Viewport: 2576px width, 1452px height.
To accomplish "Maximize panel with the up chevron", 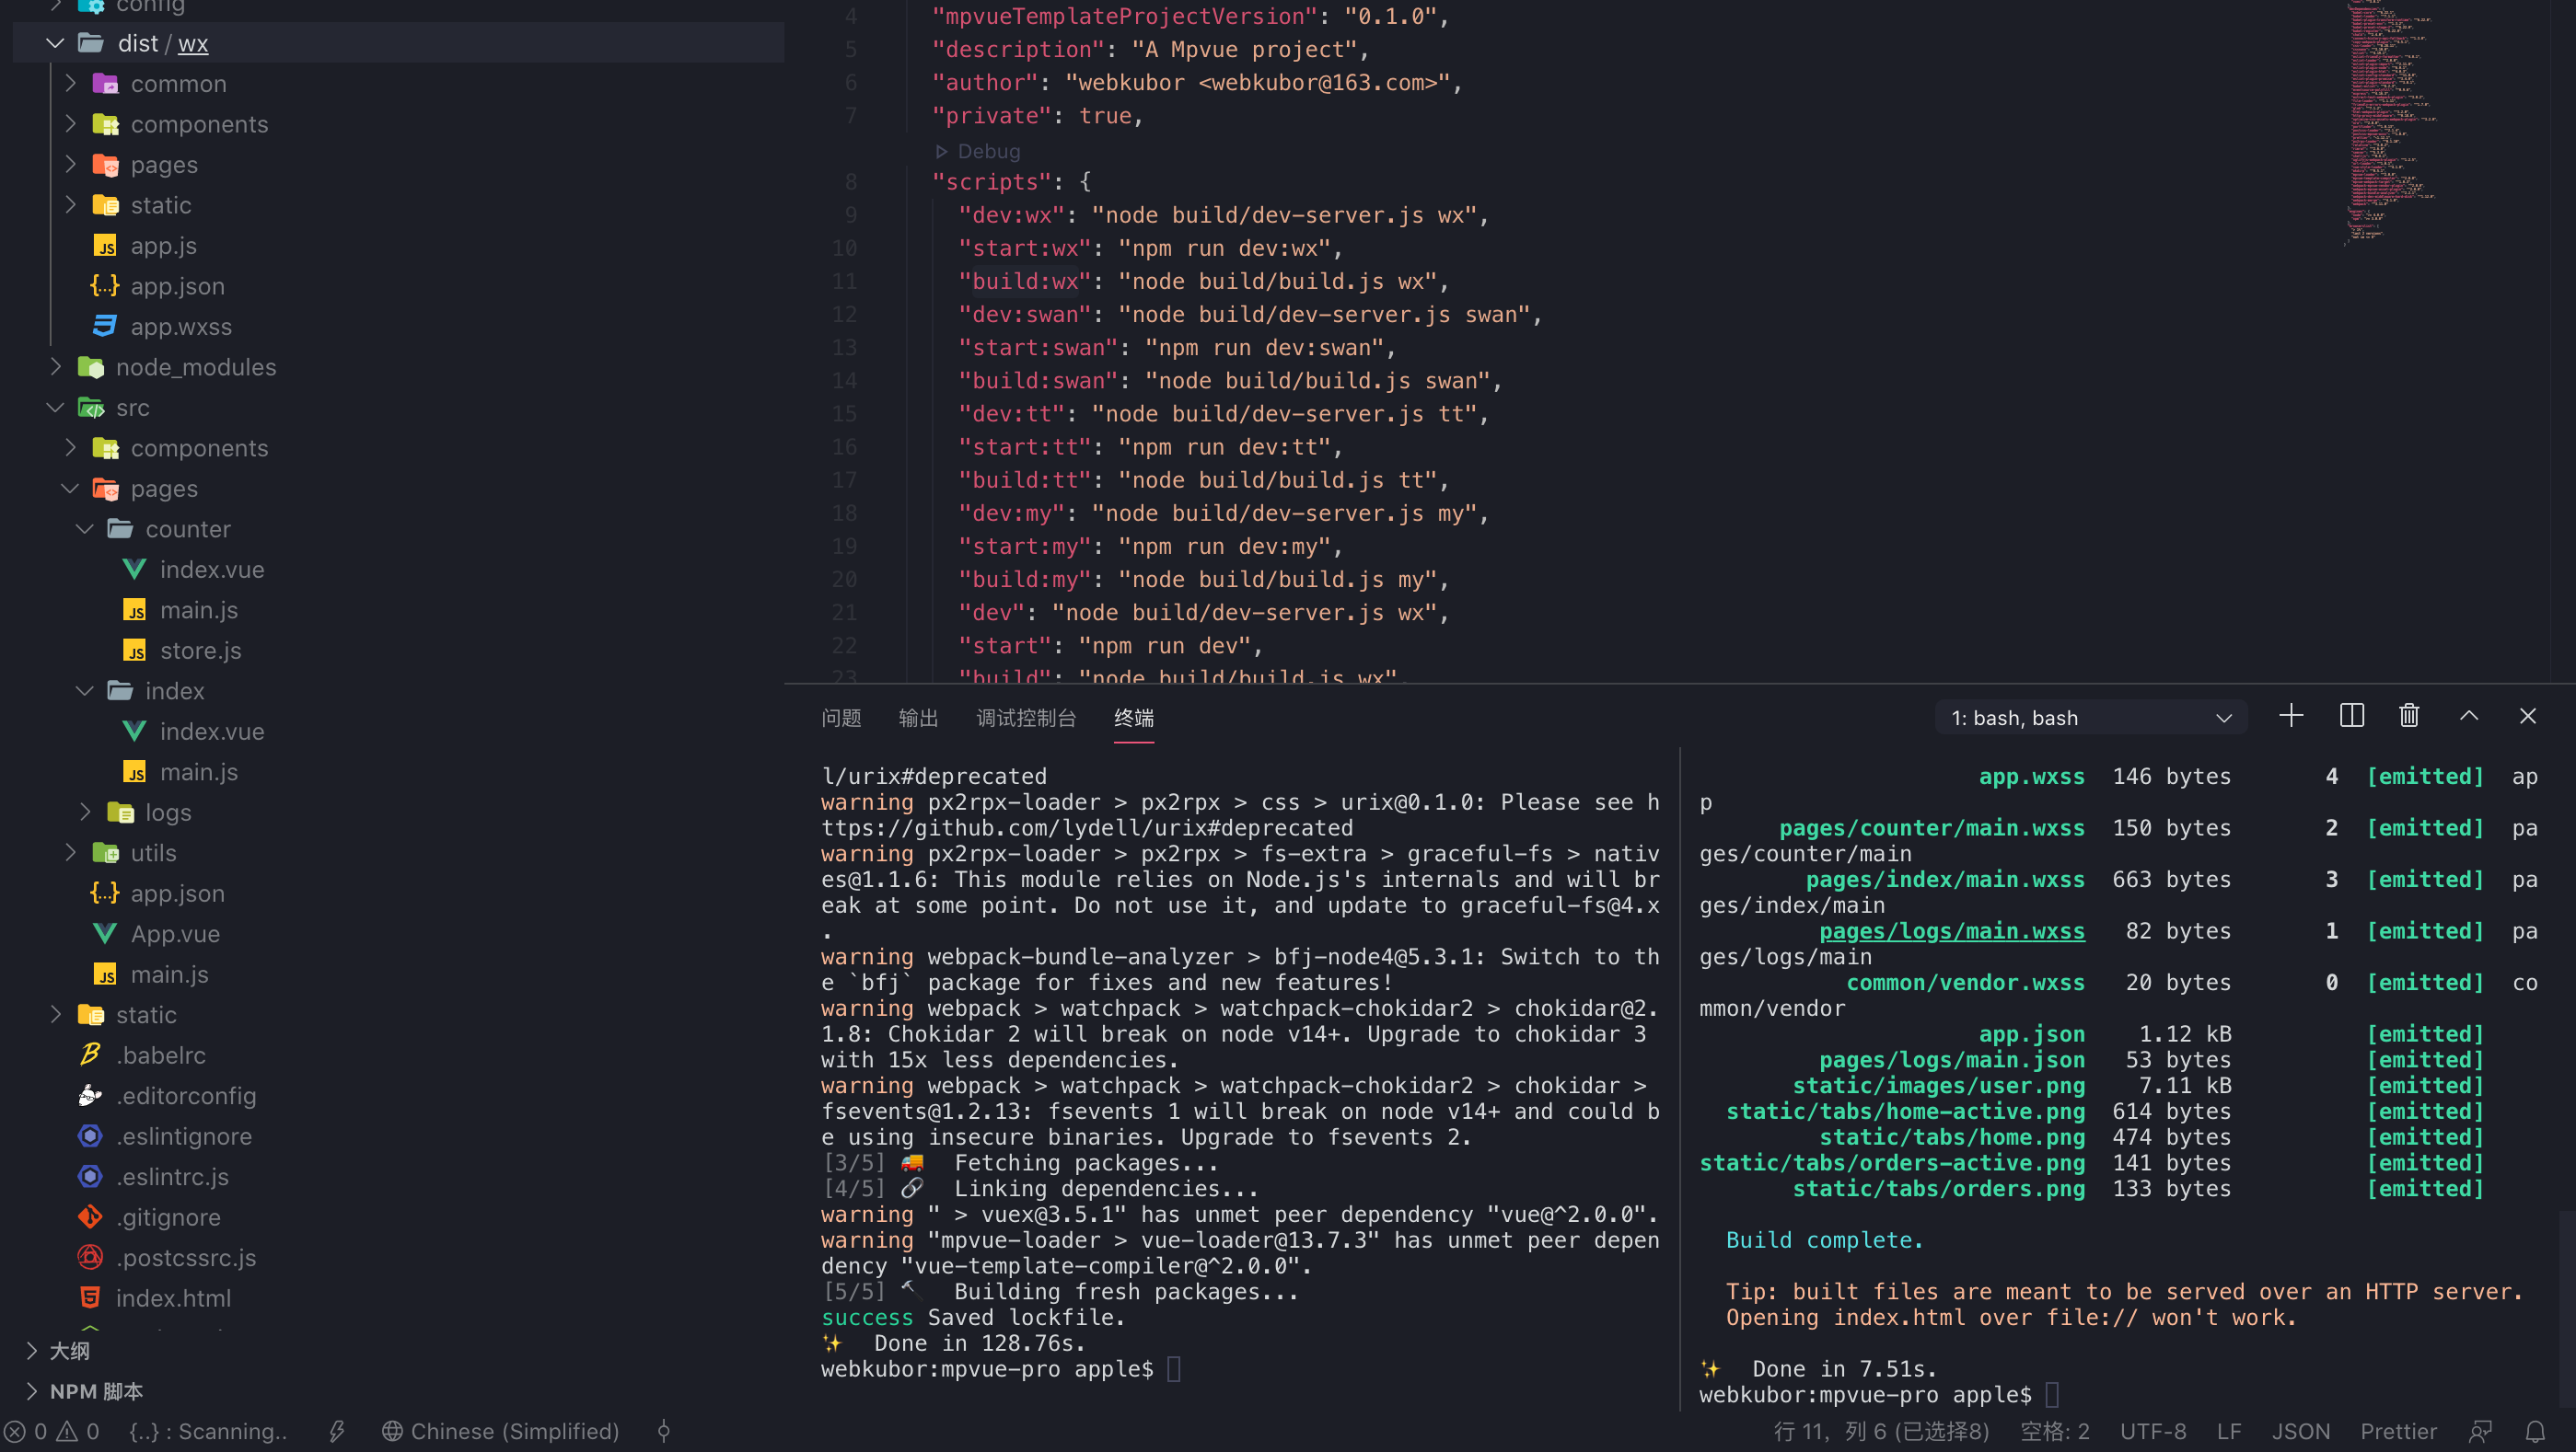I will (2468, 717).
